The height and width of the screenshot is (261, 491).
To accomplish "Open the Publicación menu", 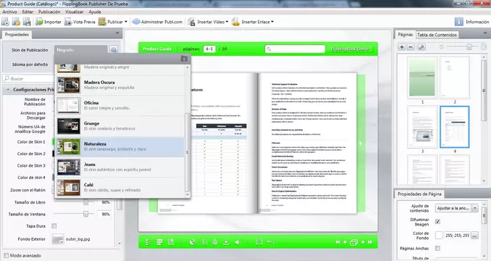I will [49, 12].
